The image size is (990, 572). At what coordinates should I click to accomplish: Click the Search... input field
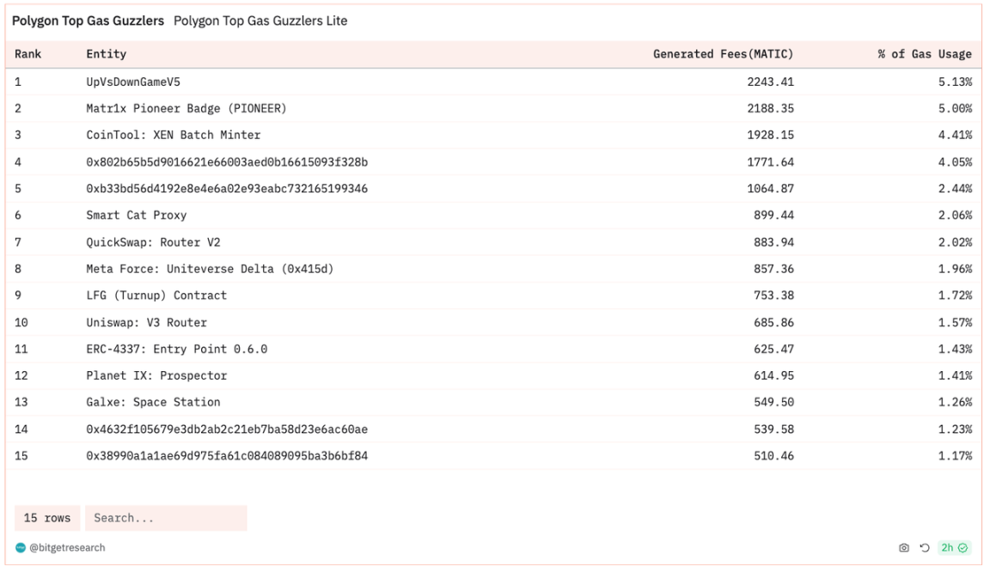click(165, 518)
